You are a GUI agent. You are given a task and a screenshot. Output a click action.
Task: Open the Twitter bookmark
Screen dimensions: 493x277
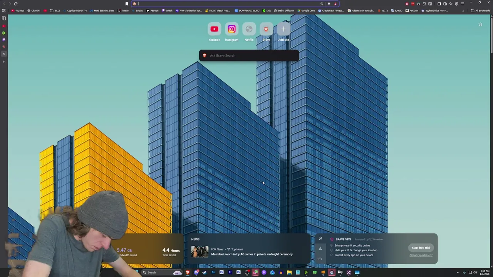click(x=123, y=11)
